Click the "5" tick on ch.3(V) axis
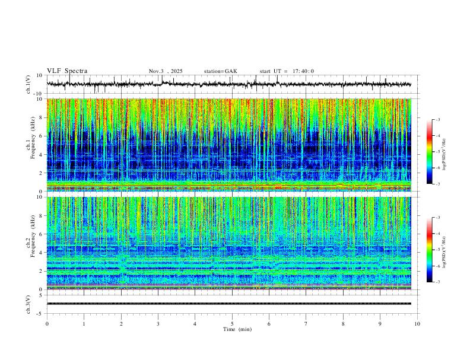Viewport: 470px width, 363px height. (x=42, y=295)
